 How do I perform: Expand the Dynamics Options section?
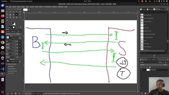7,64
